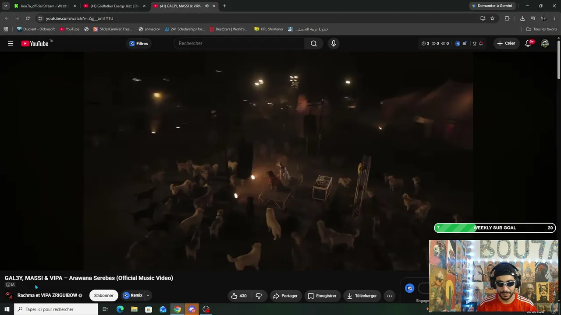The height and width of the screenshot is (315, 561).
Task: Open the account avatar menu
Action: tap(545, 43)
